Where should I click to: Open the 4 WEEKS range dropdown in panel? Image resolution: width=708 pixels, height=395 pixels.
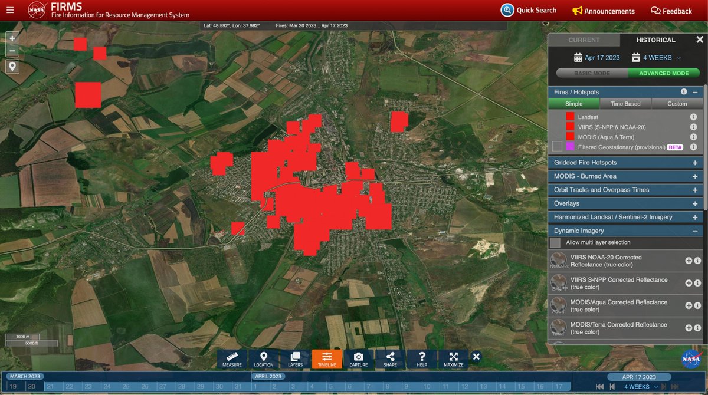click(656, 58)
